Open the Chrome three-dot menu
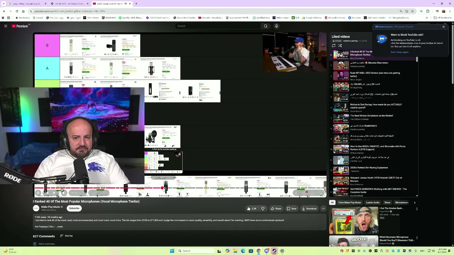The width and height of the screenshot is (454, 255). click(449, 11)
